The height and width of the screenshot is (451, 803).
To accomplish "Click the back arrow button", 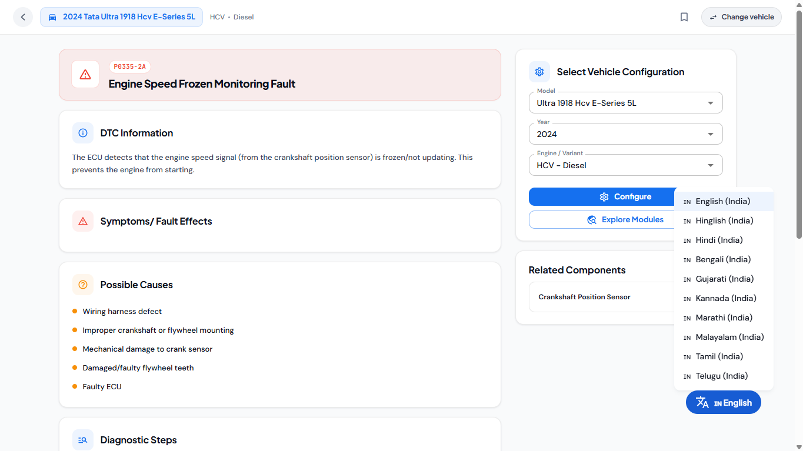I will 23,17.
